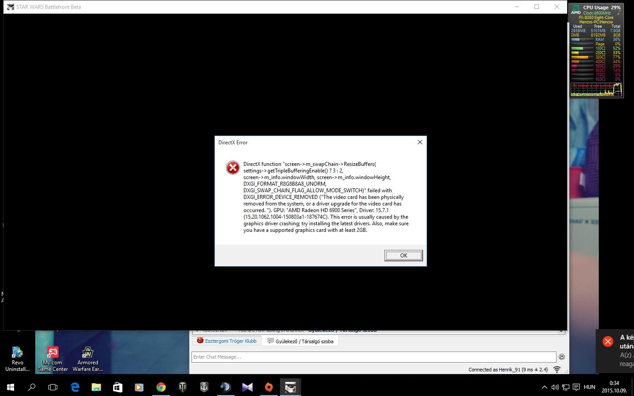Screen dimensions: 634x396
Task: Open the purple bowtie app in the taskbar
Action: tap(247, 387)
